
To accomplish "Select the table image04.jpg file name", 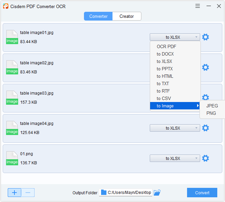I will click(x=37, y=124).
